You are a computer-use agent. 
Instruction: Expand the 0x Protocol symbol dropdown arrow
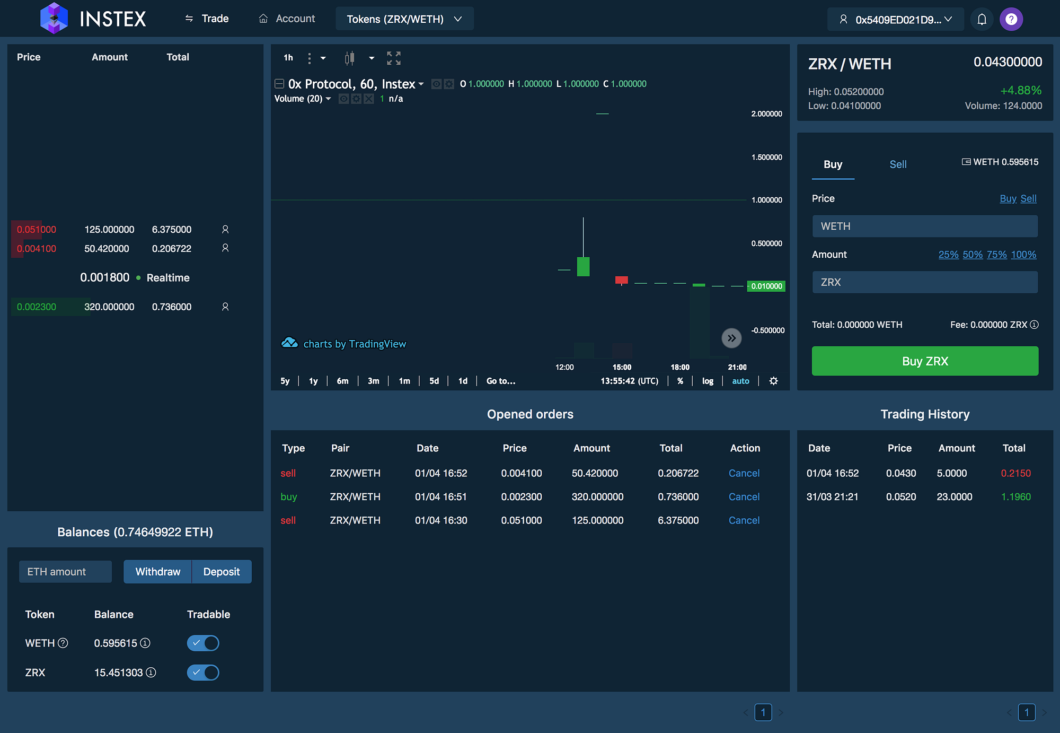click(421, 84)
